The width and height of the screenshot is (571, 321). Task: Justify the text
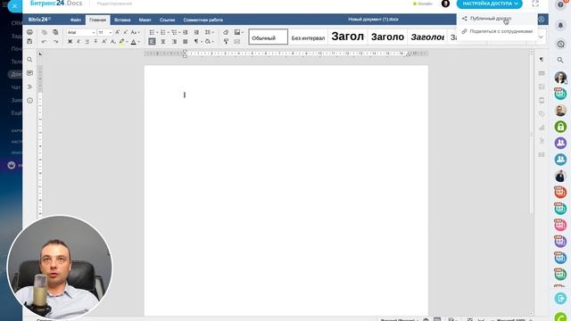186,42
